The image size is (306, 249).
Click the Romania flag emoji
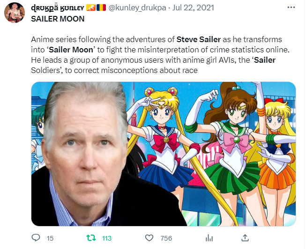pyautogui.click(x=101, y=8)
